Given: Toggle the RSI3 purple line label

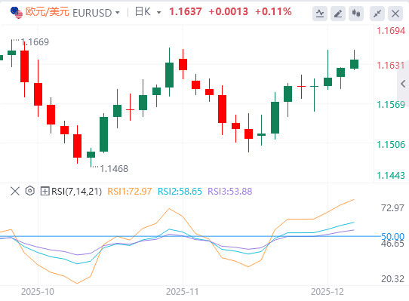Looking at the screenshot, I should (230, 192).
